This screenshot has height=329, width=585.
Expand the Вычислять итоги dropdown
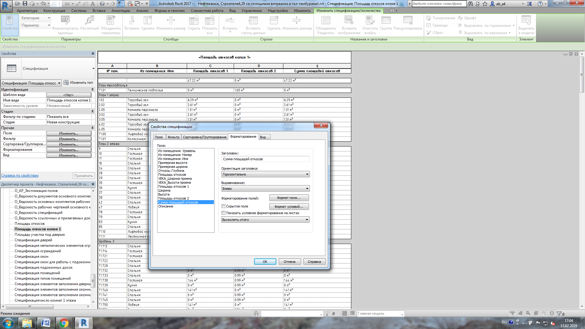tap(265, 220)
